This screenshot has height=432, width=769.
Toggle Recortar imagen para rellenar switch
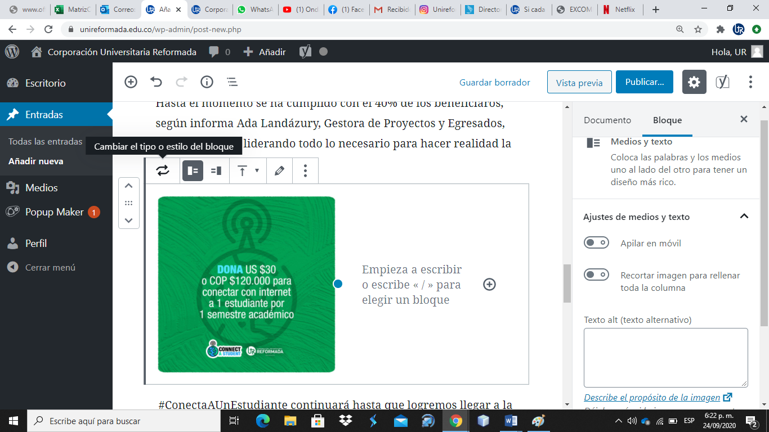point(596,275)
